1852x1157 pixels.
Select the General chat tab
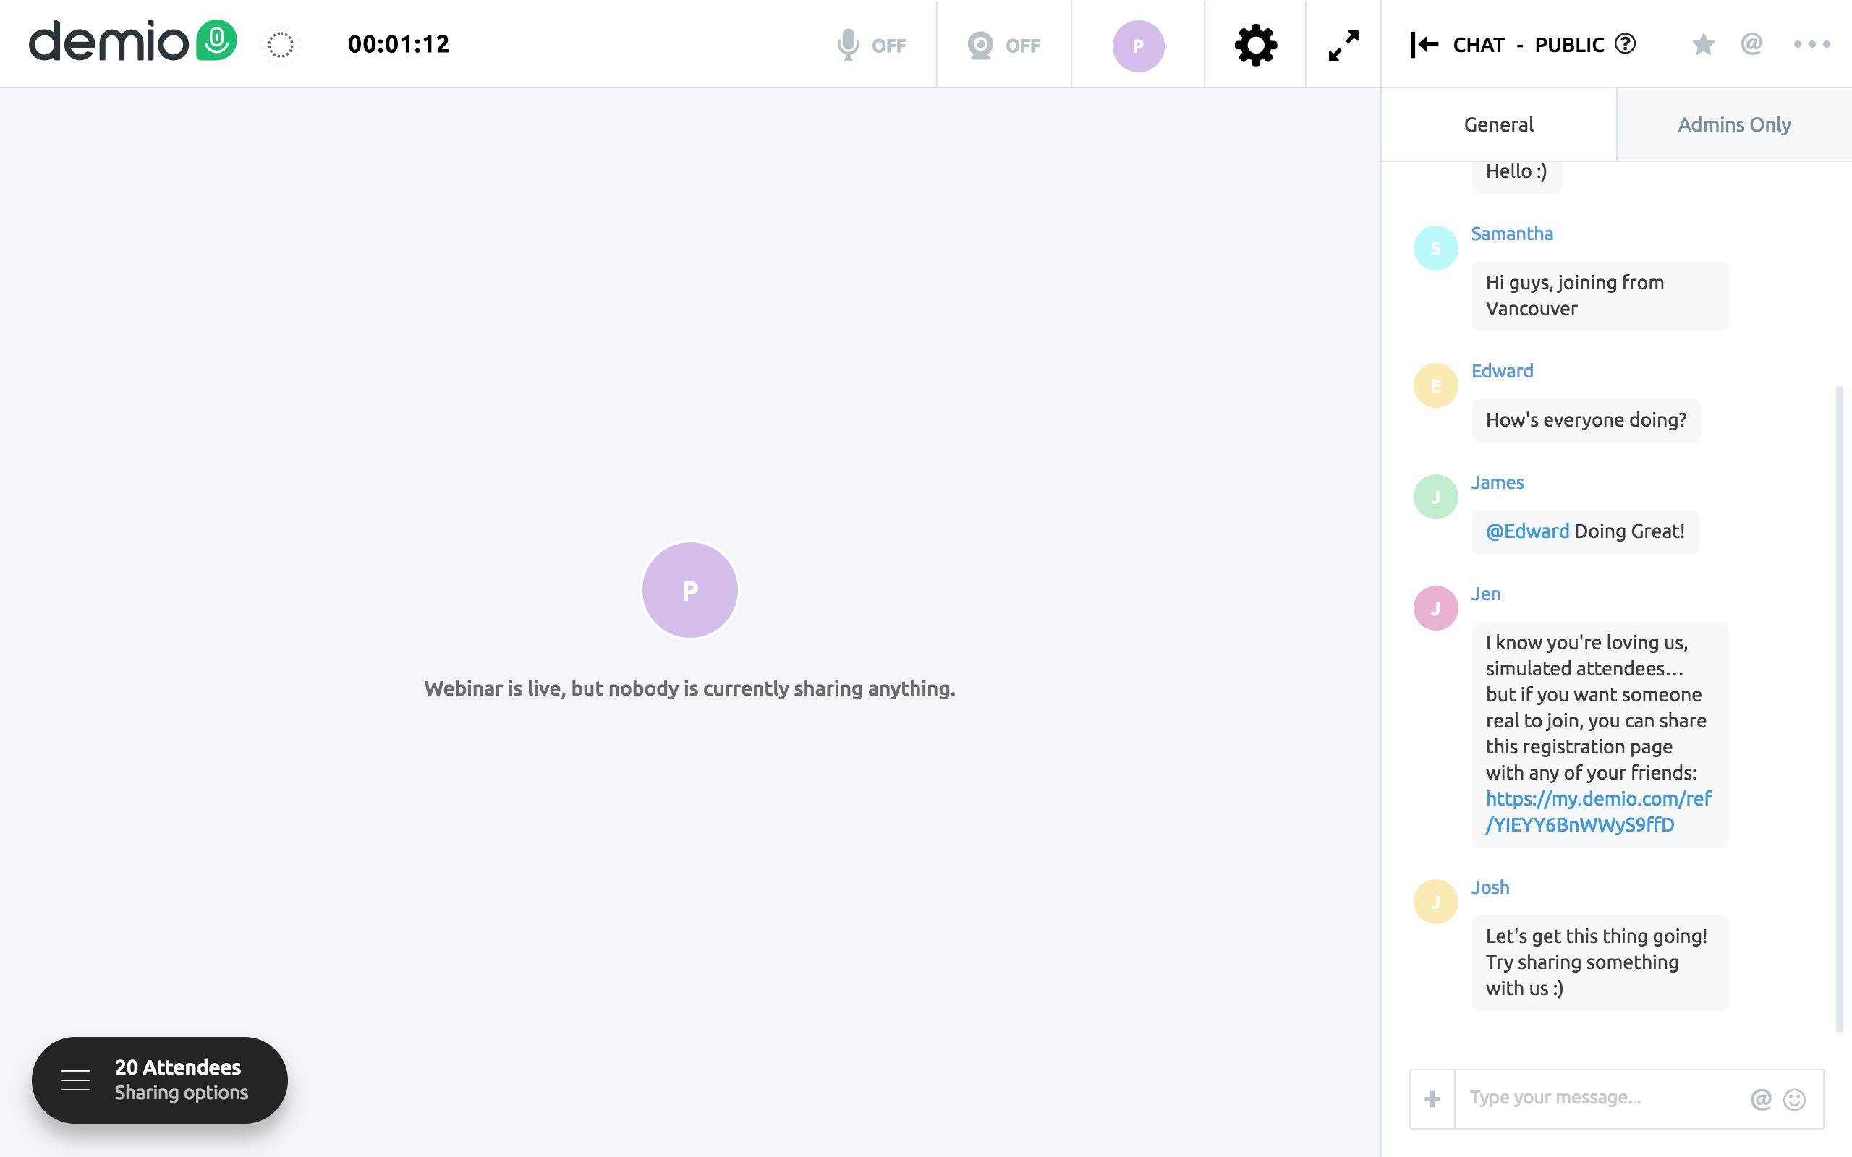1498,124
